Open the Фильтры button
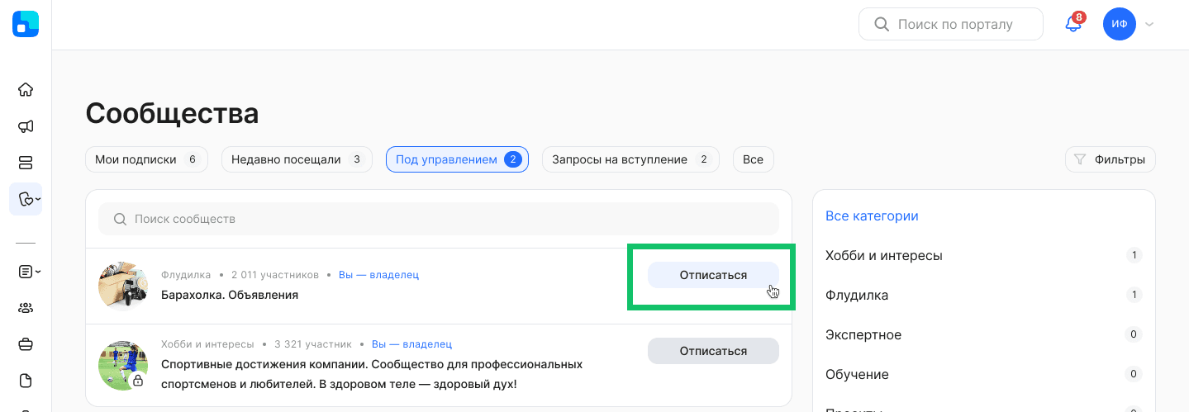The image size is (1189, 412). (x=1110, y=159)
